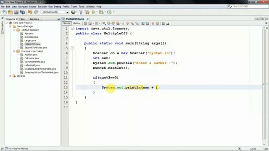The height and width of the screenshot is (151, 269).
Task: Toggle Highlight Search in editor toolbar
Action: (x=118, y=23)
